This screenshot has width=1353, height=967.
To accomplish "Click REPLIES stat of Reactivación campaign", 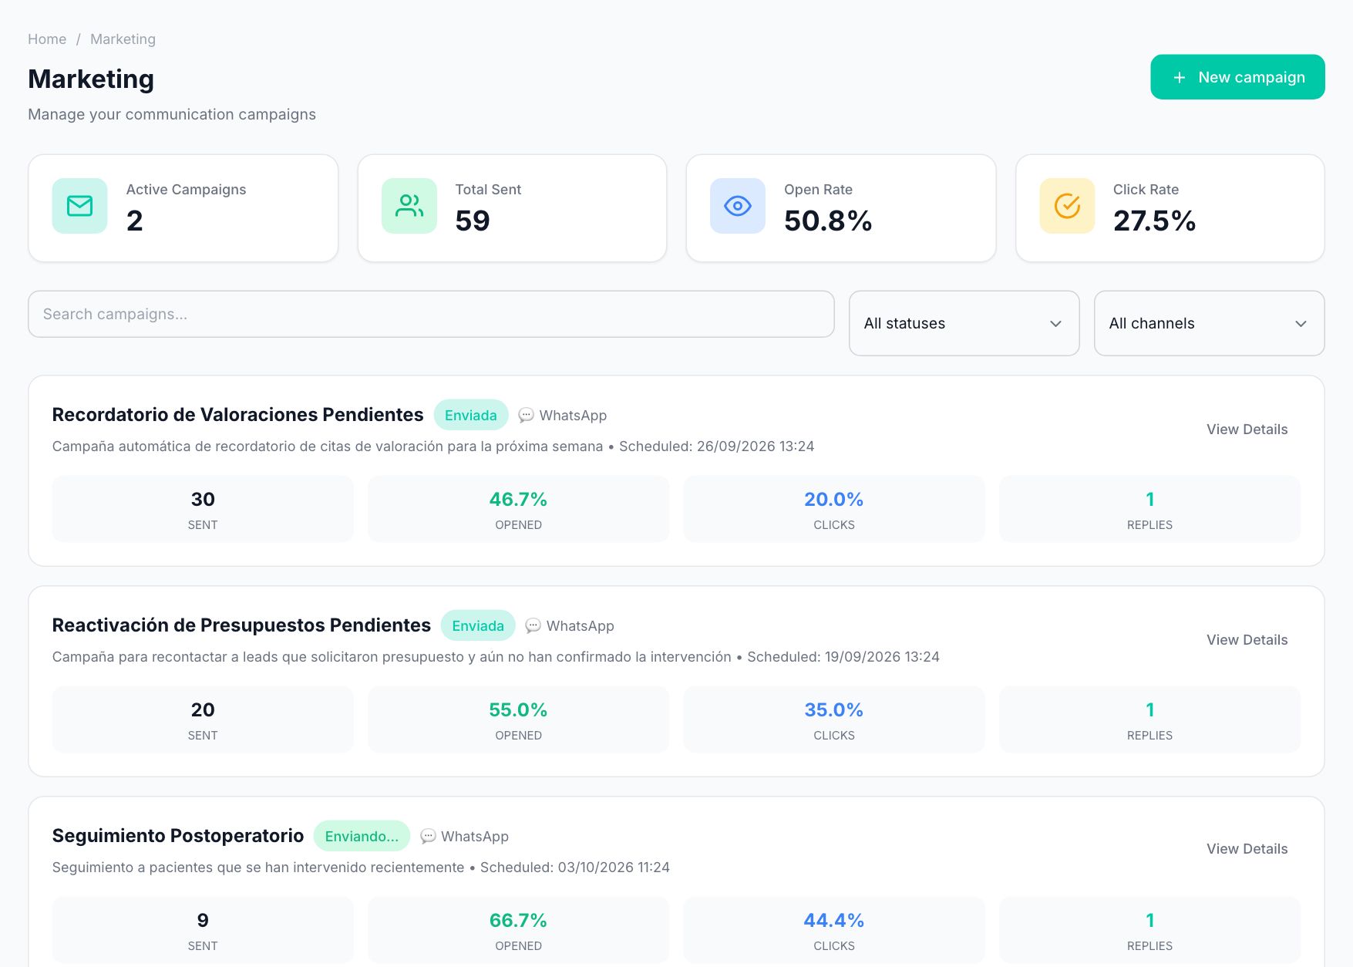I will [1149, 719].
